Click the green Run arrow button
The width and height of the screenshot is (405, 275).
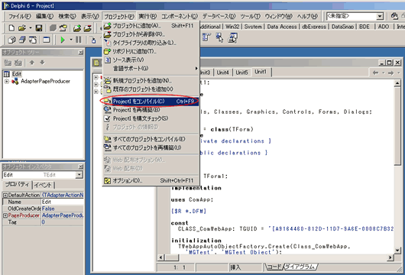coord(63,40)
